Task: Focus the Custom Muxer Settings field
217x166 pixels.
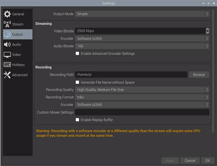Action: (142, 112)
